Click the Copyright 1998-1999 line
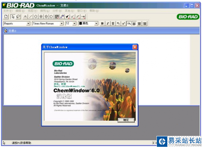 click(64, 101)
